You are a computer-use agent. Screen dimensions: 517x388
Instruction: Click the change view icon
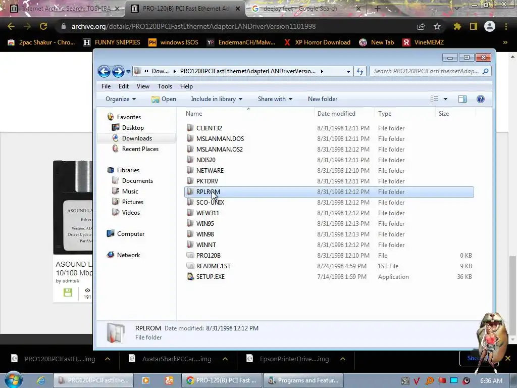435,99
